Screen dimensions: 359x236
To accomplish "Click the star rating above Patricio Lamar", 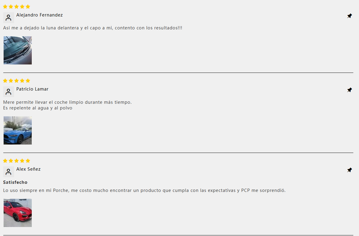I will click(16, 81).
